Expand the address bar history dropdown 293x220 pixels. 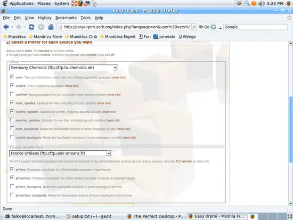tap(194, 27)
